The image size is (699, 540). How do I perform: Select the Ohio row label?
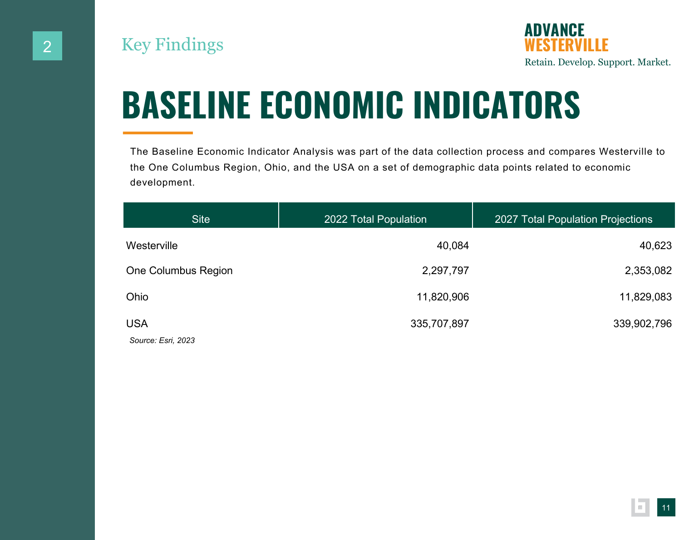(137, 297)
